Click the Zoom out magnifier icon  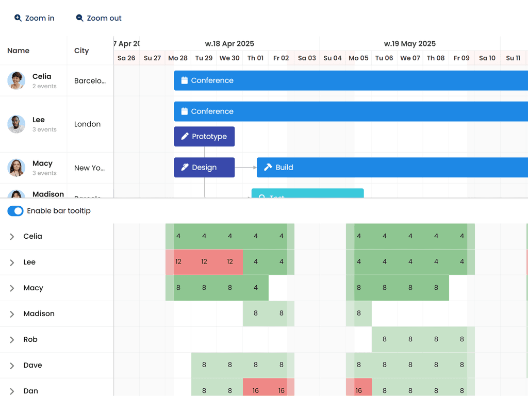pyautogui.click(x=79, y=18)
